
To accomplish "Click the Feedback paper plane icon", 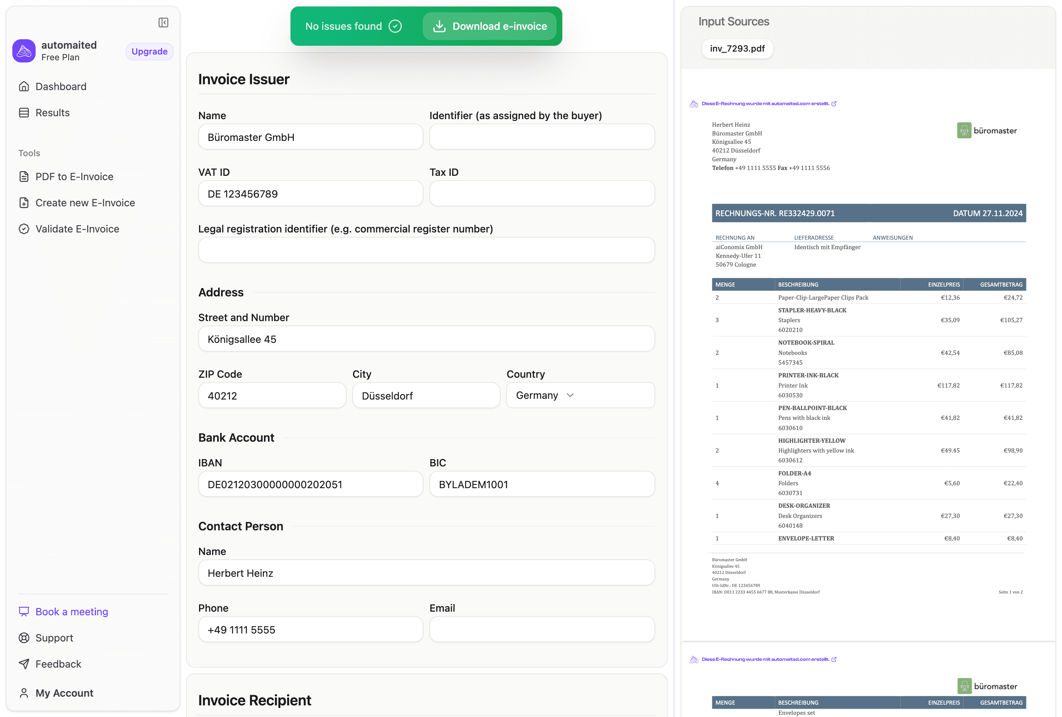I will pos(24,664).
